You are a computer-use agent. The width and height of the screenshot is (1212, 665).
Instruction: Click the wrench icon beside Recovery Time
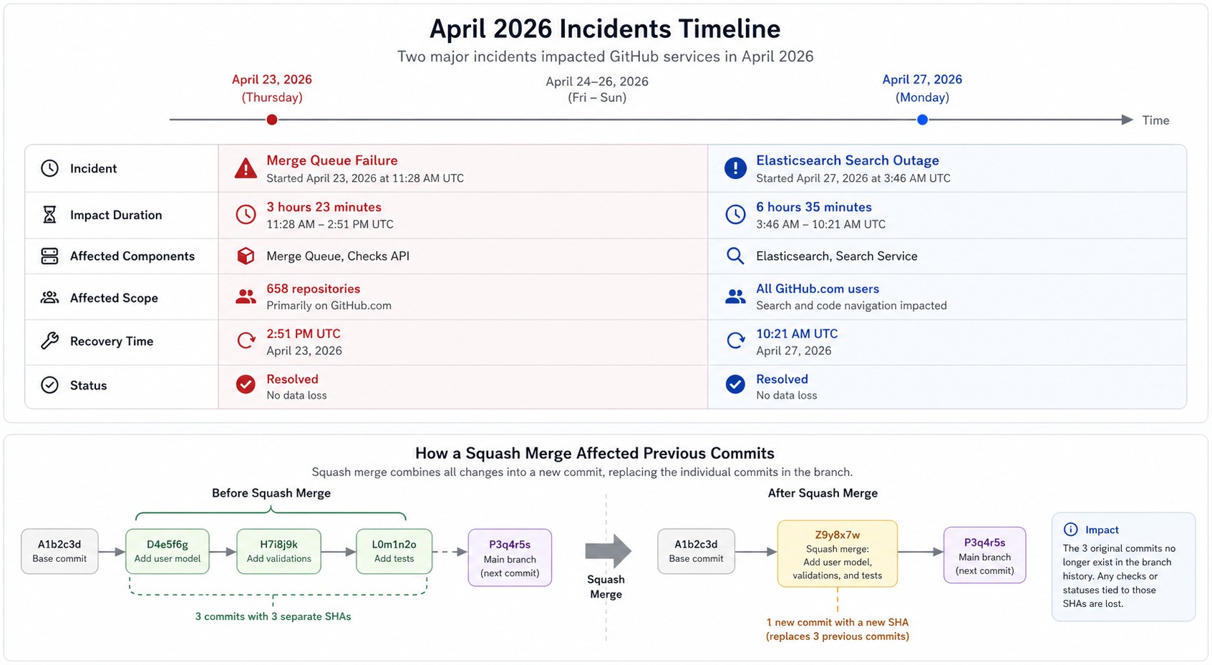[49, 341]
